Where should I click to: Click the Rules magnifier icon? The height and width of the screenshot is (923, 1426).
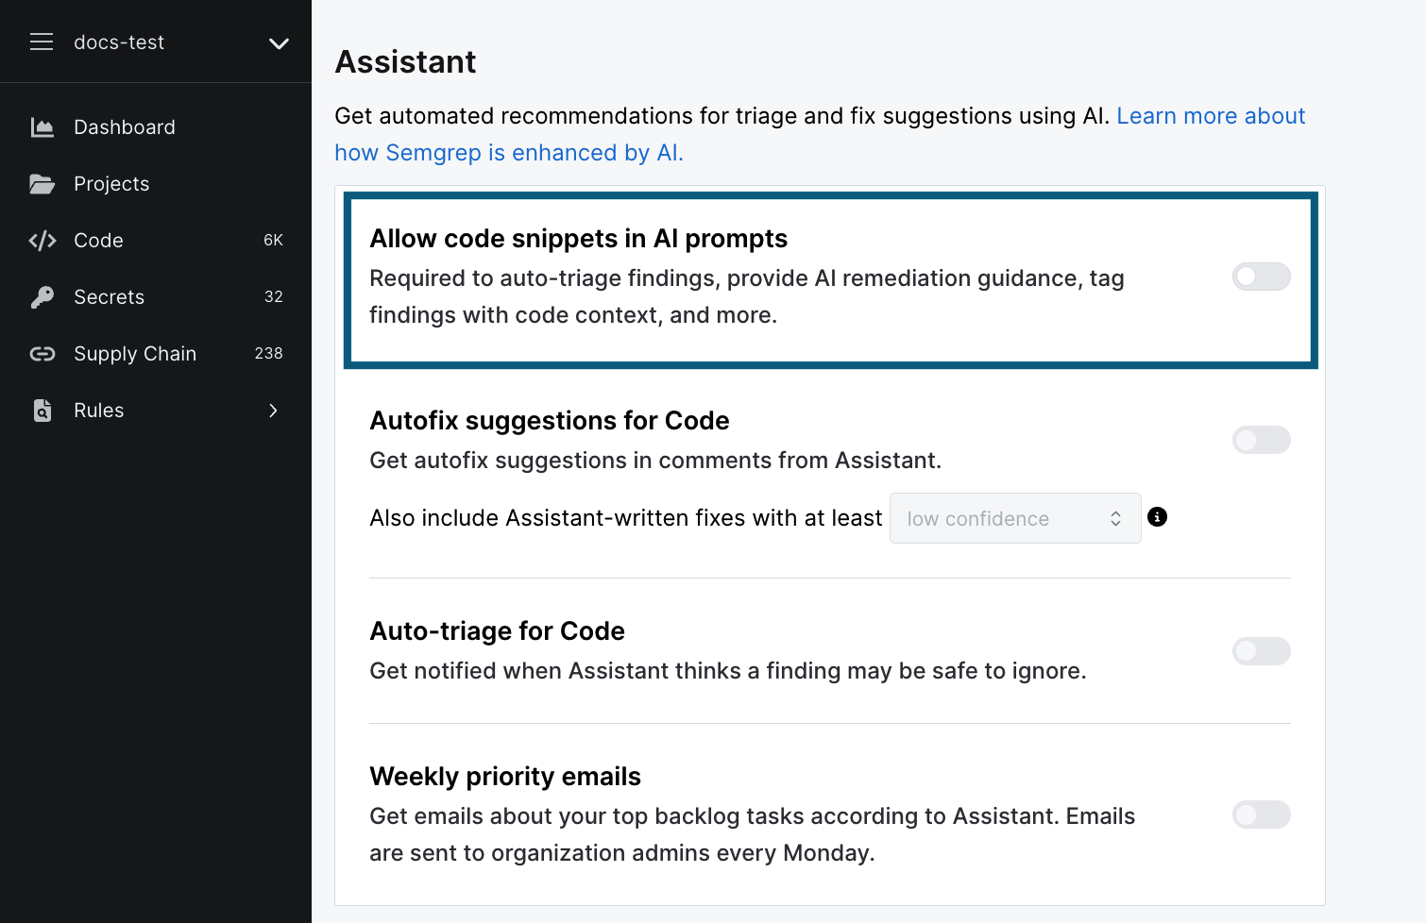42,410
